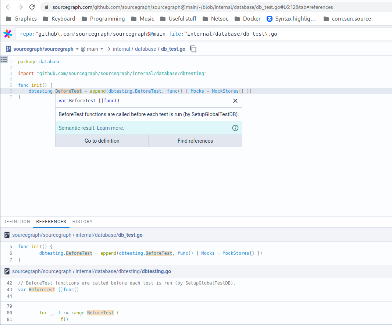Select the REFERENCES tab
Image resolution: width=392 pixels, height=325 pixels.
point(51,222)
